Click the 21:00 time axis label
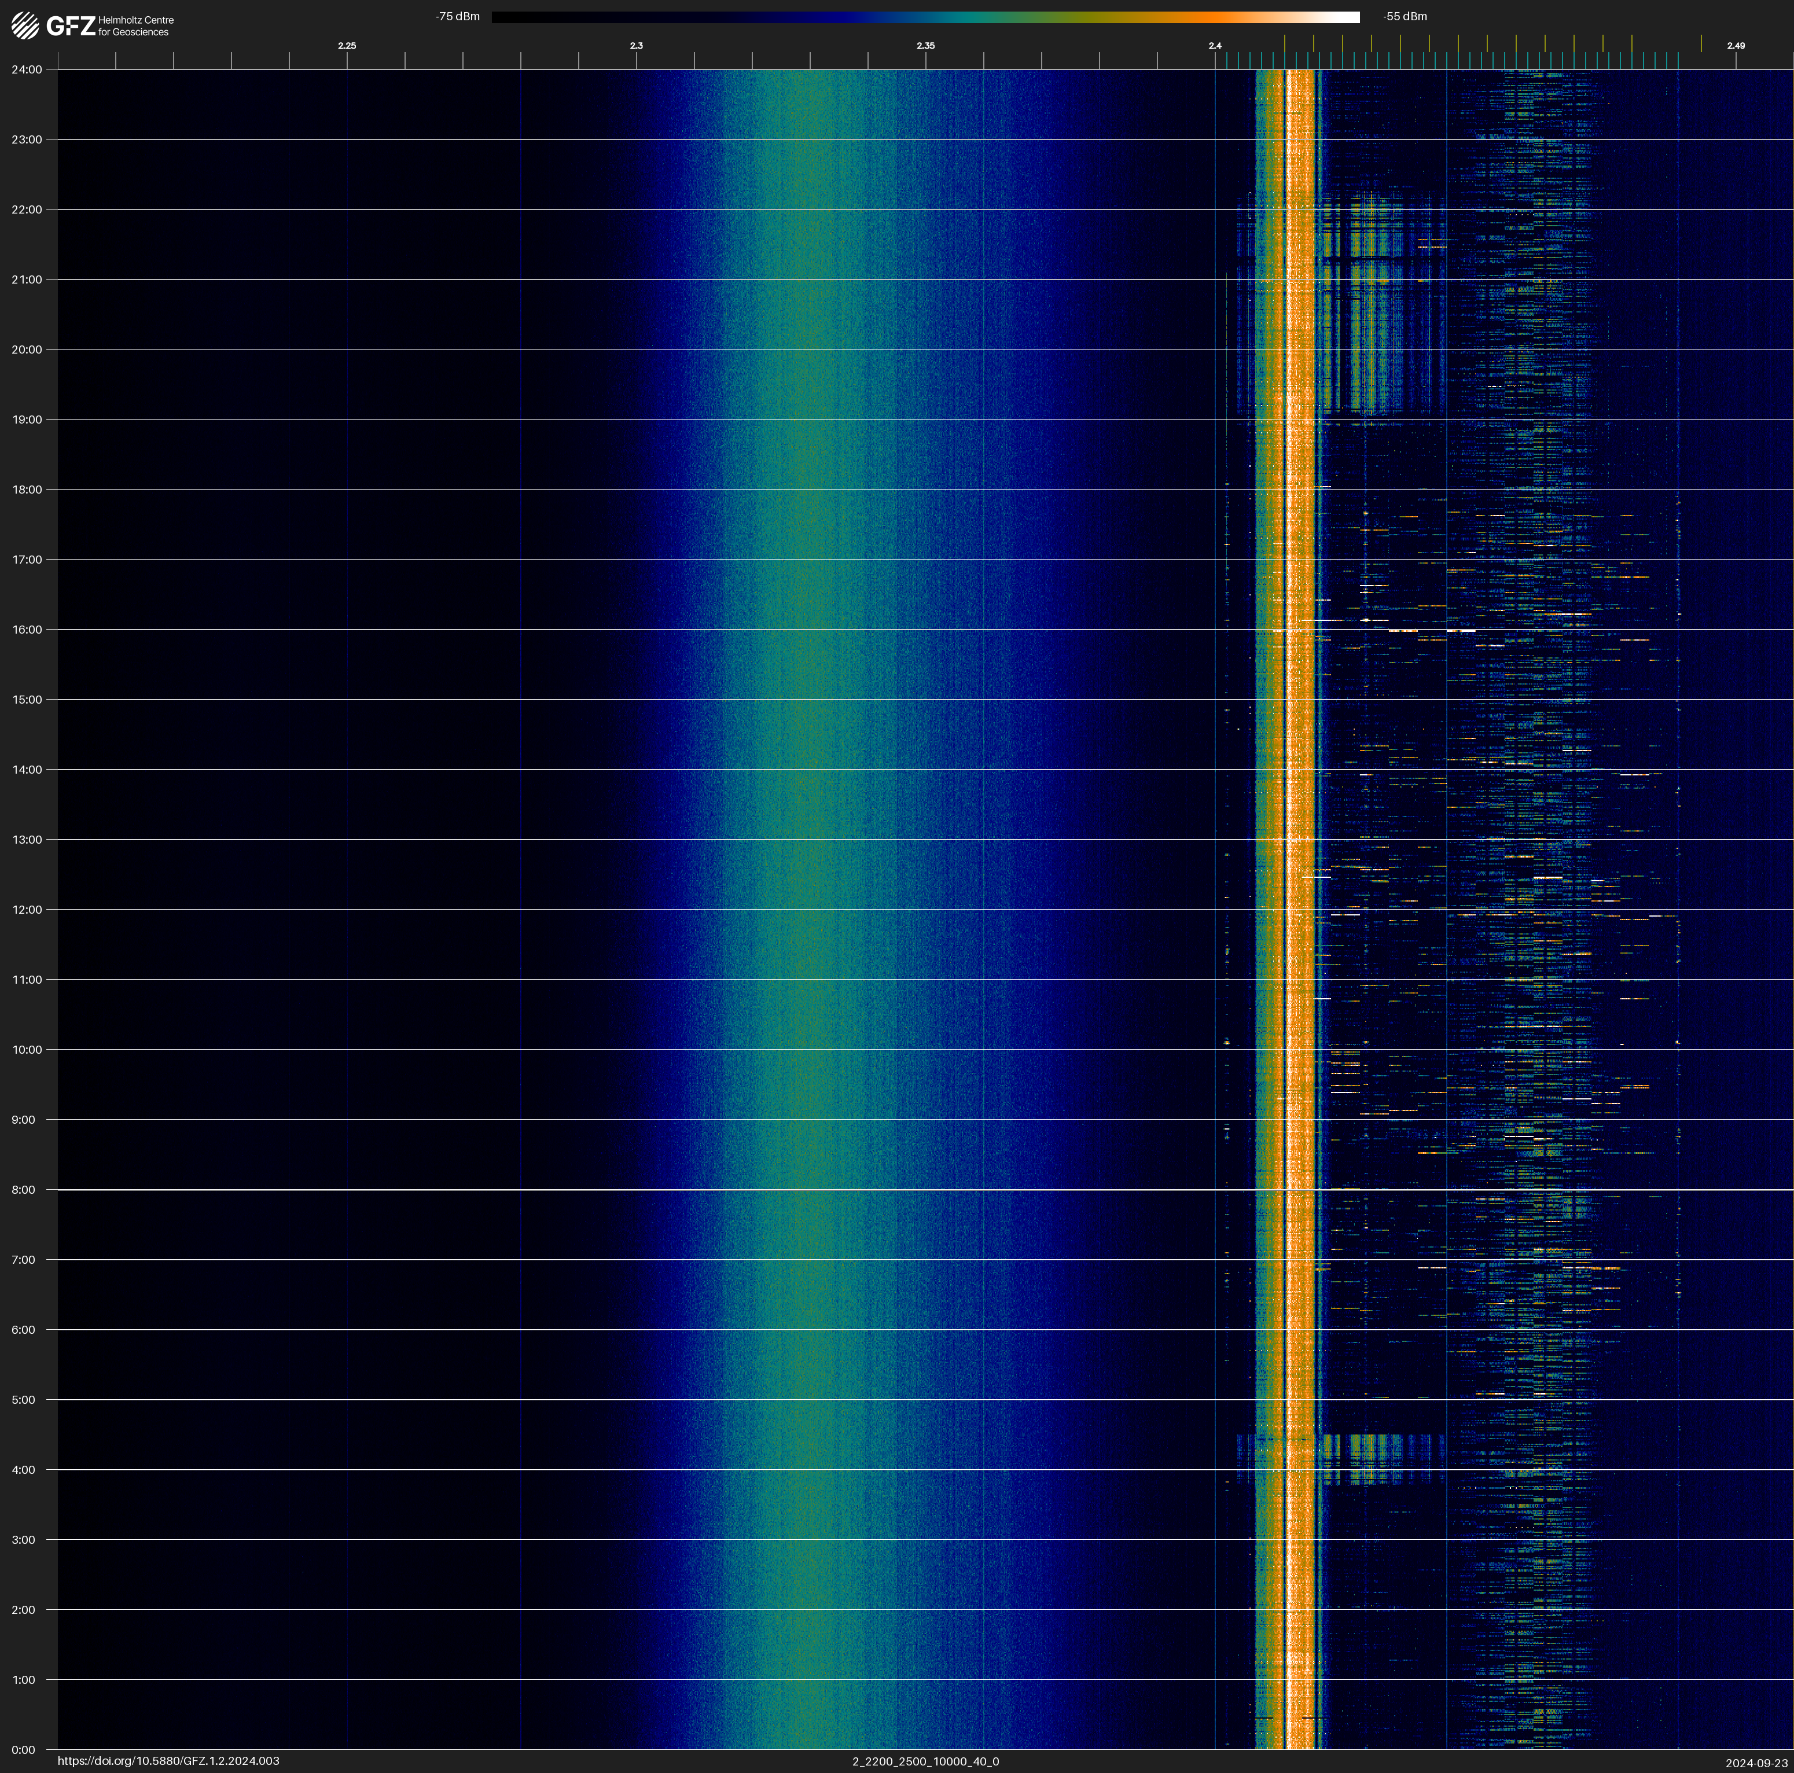Screen dimensions: 1794x1773 [x=27, y=279]
